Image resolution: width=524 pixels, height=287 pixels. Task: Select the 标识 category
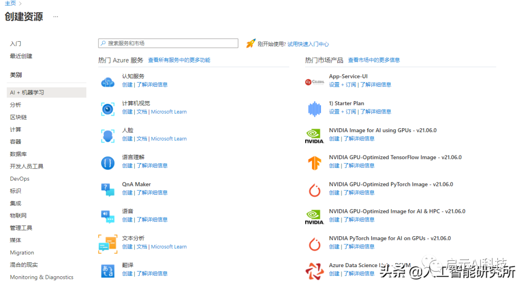[16, 191]
